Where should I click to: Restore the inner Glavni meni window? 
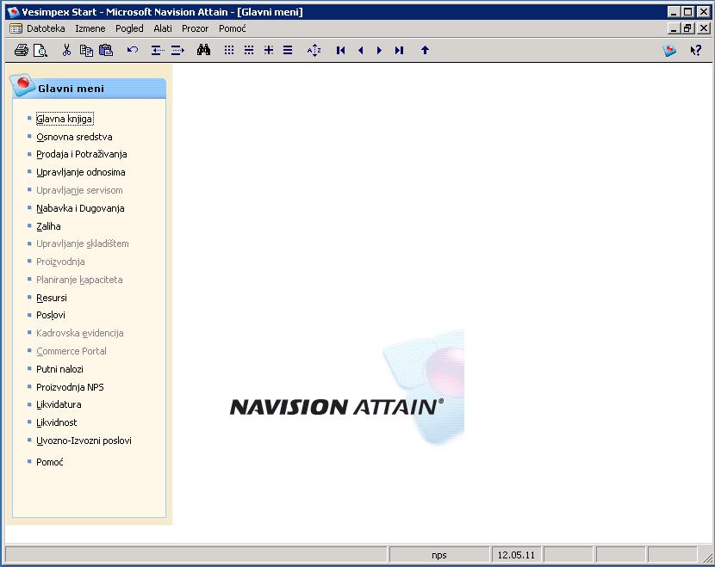[x=687, y=28]
